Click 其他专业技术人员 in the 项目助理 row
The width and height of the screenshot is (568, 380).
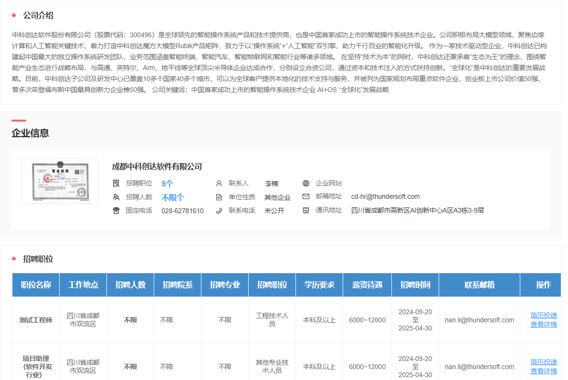click(x=272, y=367)
